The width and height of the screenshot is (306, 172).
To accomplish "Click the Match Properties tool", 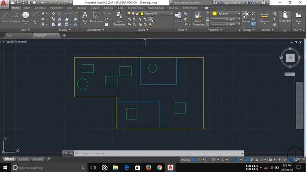I will pos(198,19).
